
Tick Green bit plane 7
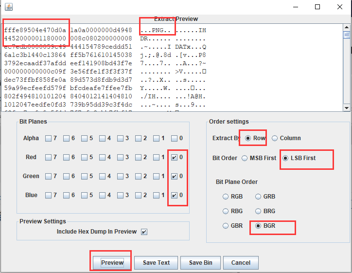click(48, 176)
